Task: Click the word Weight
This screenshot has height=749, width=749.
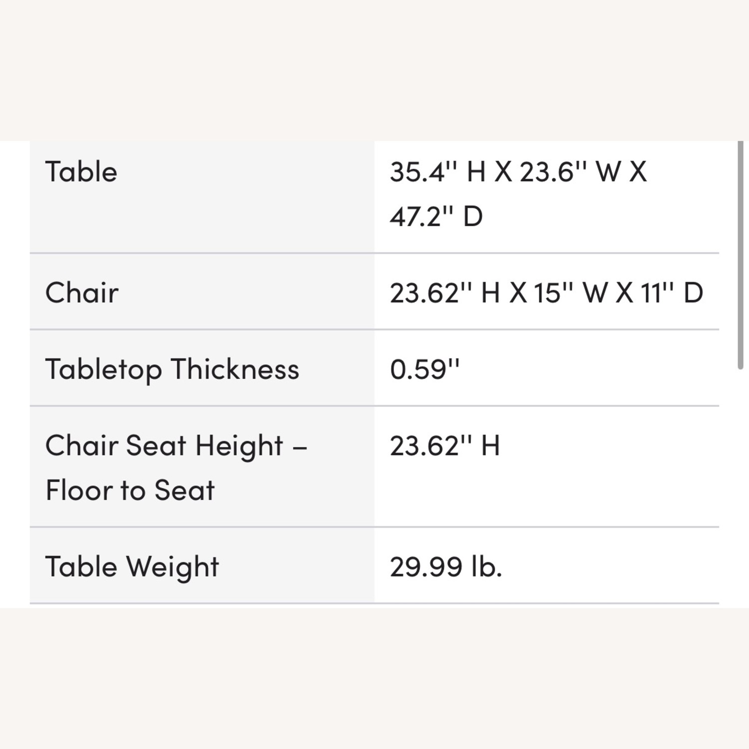Action: pos(172,567)
